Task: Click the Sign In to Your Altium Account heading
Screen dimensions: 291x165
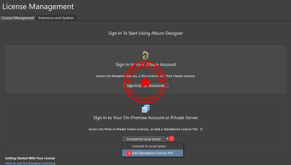Action: pyautogui.click(x=145, y=65)
